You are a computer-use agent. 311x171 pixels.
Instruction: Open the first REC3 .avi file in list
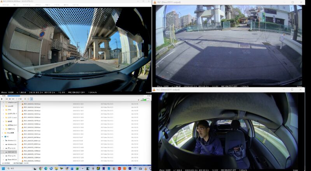[31, 104]
